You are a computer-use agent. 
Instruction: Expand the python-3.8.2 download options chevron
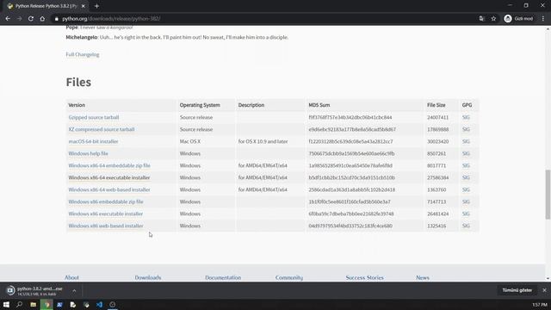pyautogui.click(x=74, y=291)
